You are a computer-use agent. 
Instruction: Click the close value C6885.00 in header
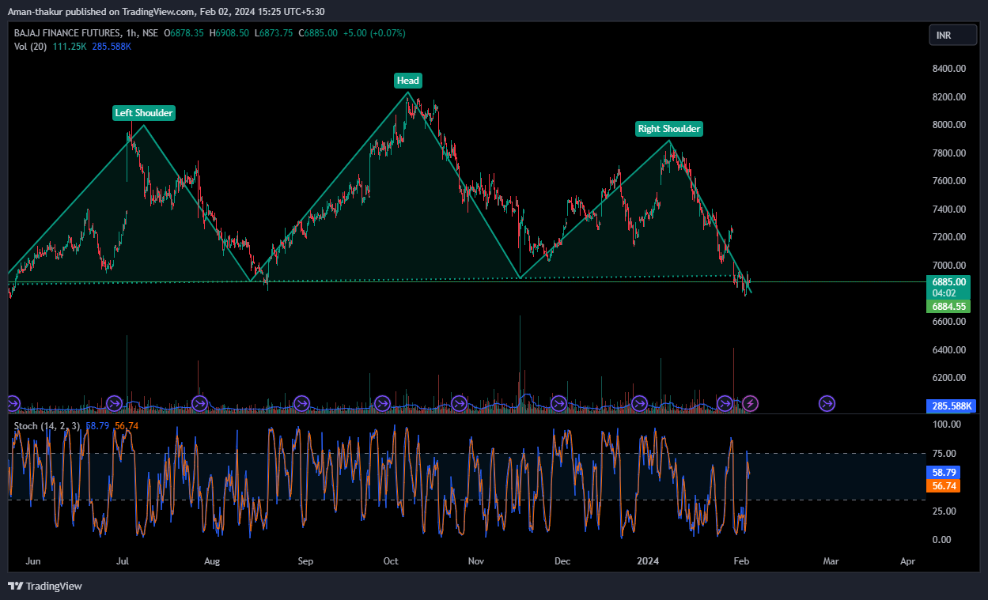point(317,33)
